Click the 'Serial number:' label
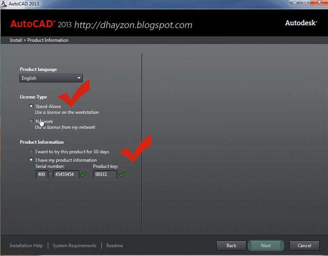This screenshot has height=256, width=328. pos(50,166)
